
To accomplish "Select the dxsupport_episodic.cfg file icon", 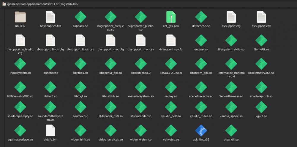I will tap(20, 40).
